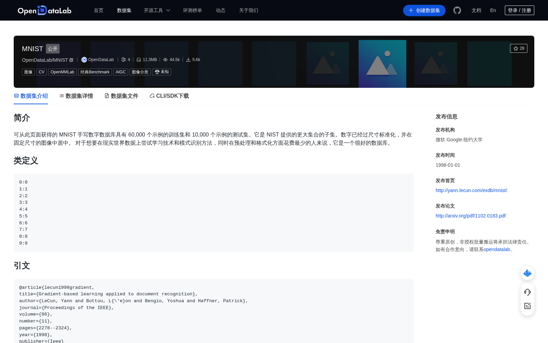The height and width of the screenshot is (343, 548).
Task: Go to 首页 in navigation
Action: (99, 10)
